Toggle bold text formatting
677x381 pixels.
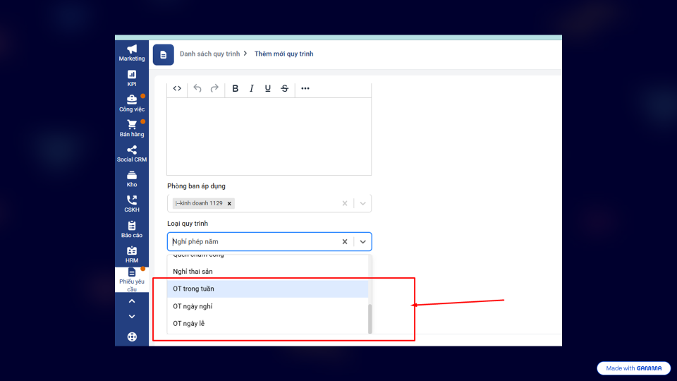[235, 88]
